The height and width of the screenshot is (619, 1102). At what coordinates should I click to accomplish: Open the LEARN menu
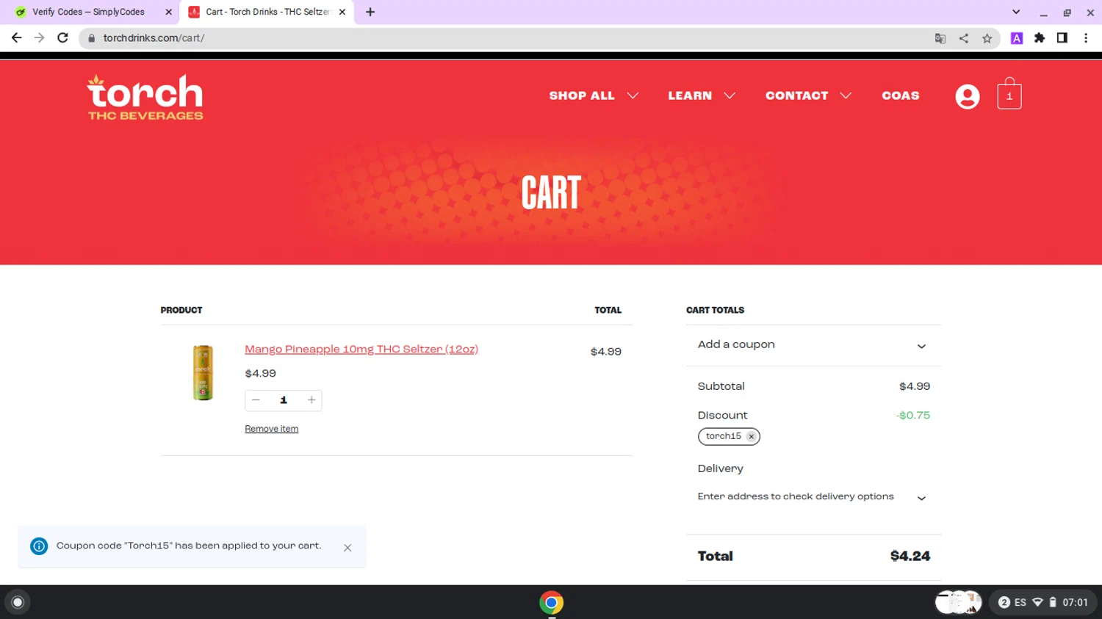pos(690,95)
